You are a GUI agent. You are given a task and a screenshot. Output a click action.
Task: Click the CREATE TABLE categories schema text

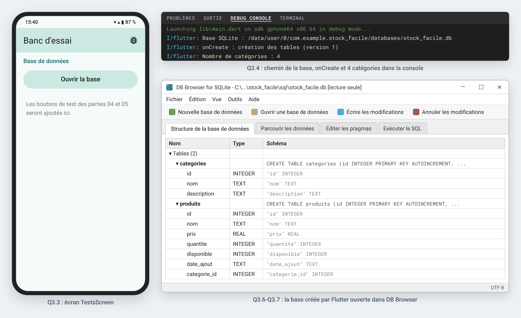[366, 164]
